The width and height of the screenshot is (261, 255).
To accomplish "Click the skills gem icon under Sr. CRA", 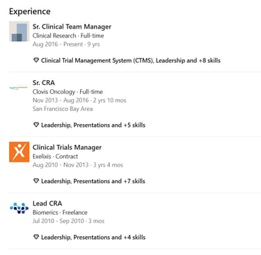I will (x=36, y=125).
